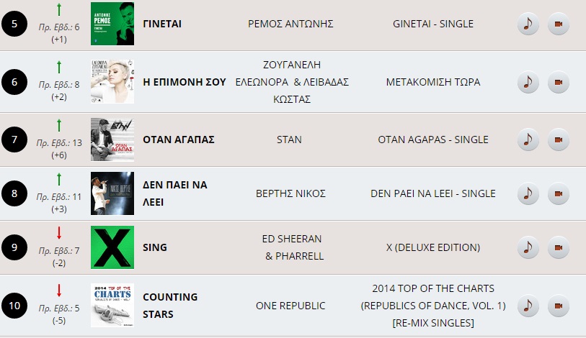
Task: Play audio for ΓΙΝΕΤΑΙ song
Action: pos(528,24)
